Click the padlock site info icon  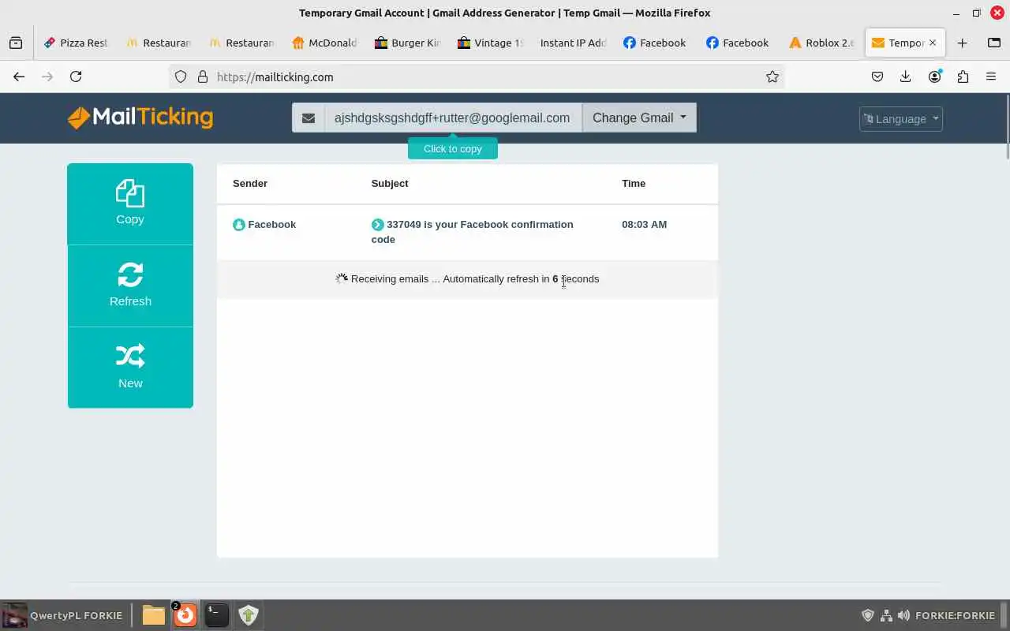(203, 77)
